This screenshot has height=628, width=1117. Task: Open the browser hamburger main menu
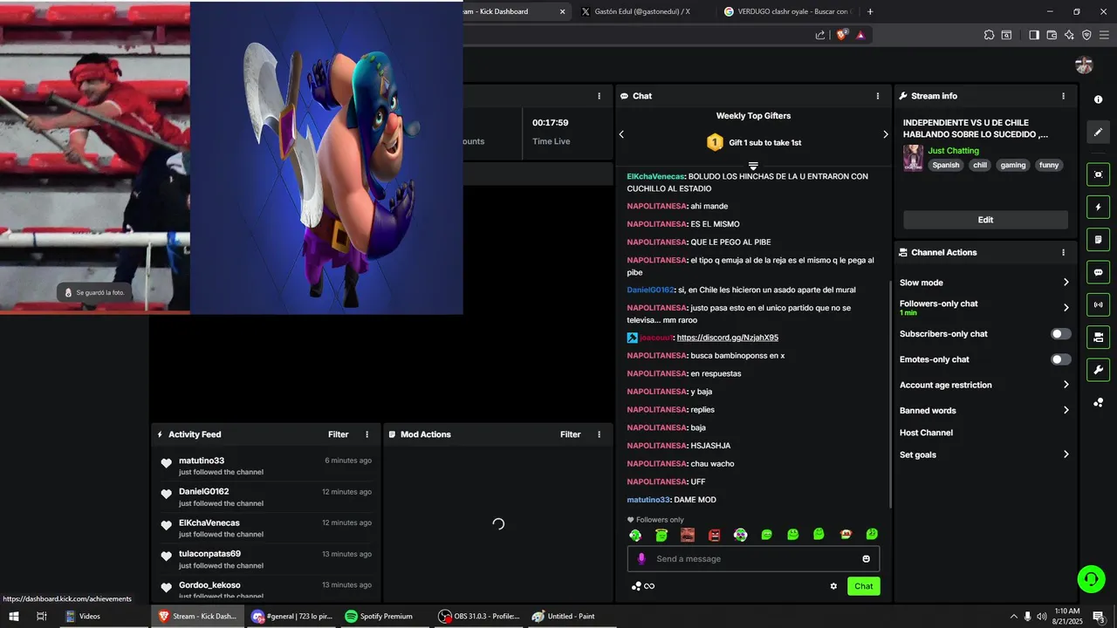click(1104, 35)
